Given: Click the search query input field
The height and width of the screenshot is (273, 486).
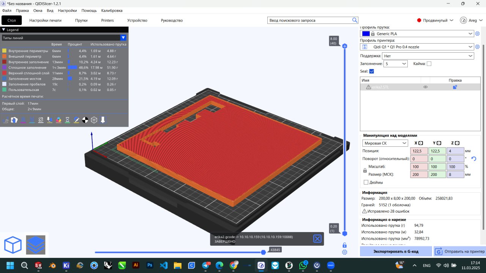Looking at the screenshot, I should tap(309, 20).
